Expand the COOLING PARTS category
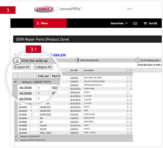Image resolution: width=163 pixels, height=148 pixels. click(x=16, y=136)
